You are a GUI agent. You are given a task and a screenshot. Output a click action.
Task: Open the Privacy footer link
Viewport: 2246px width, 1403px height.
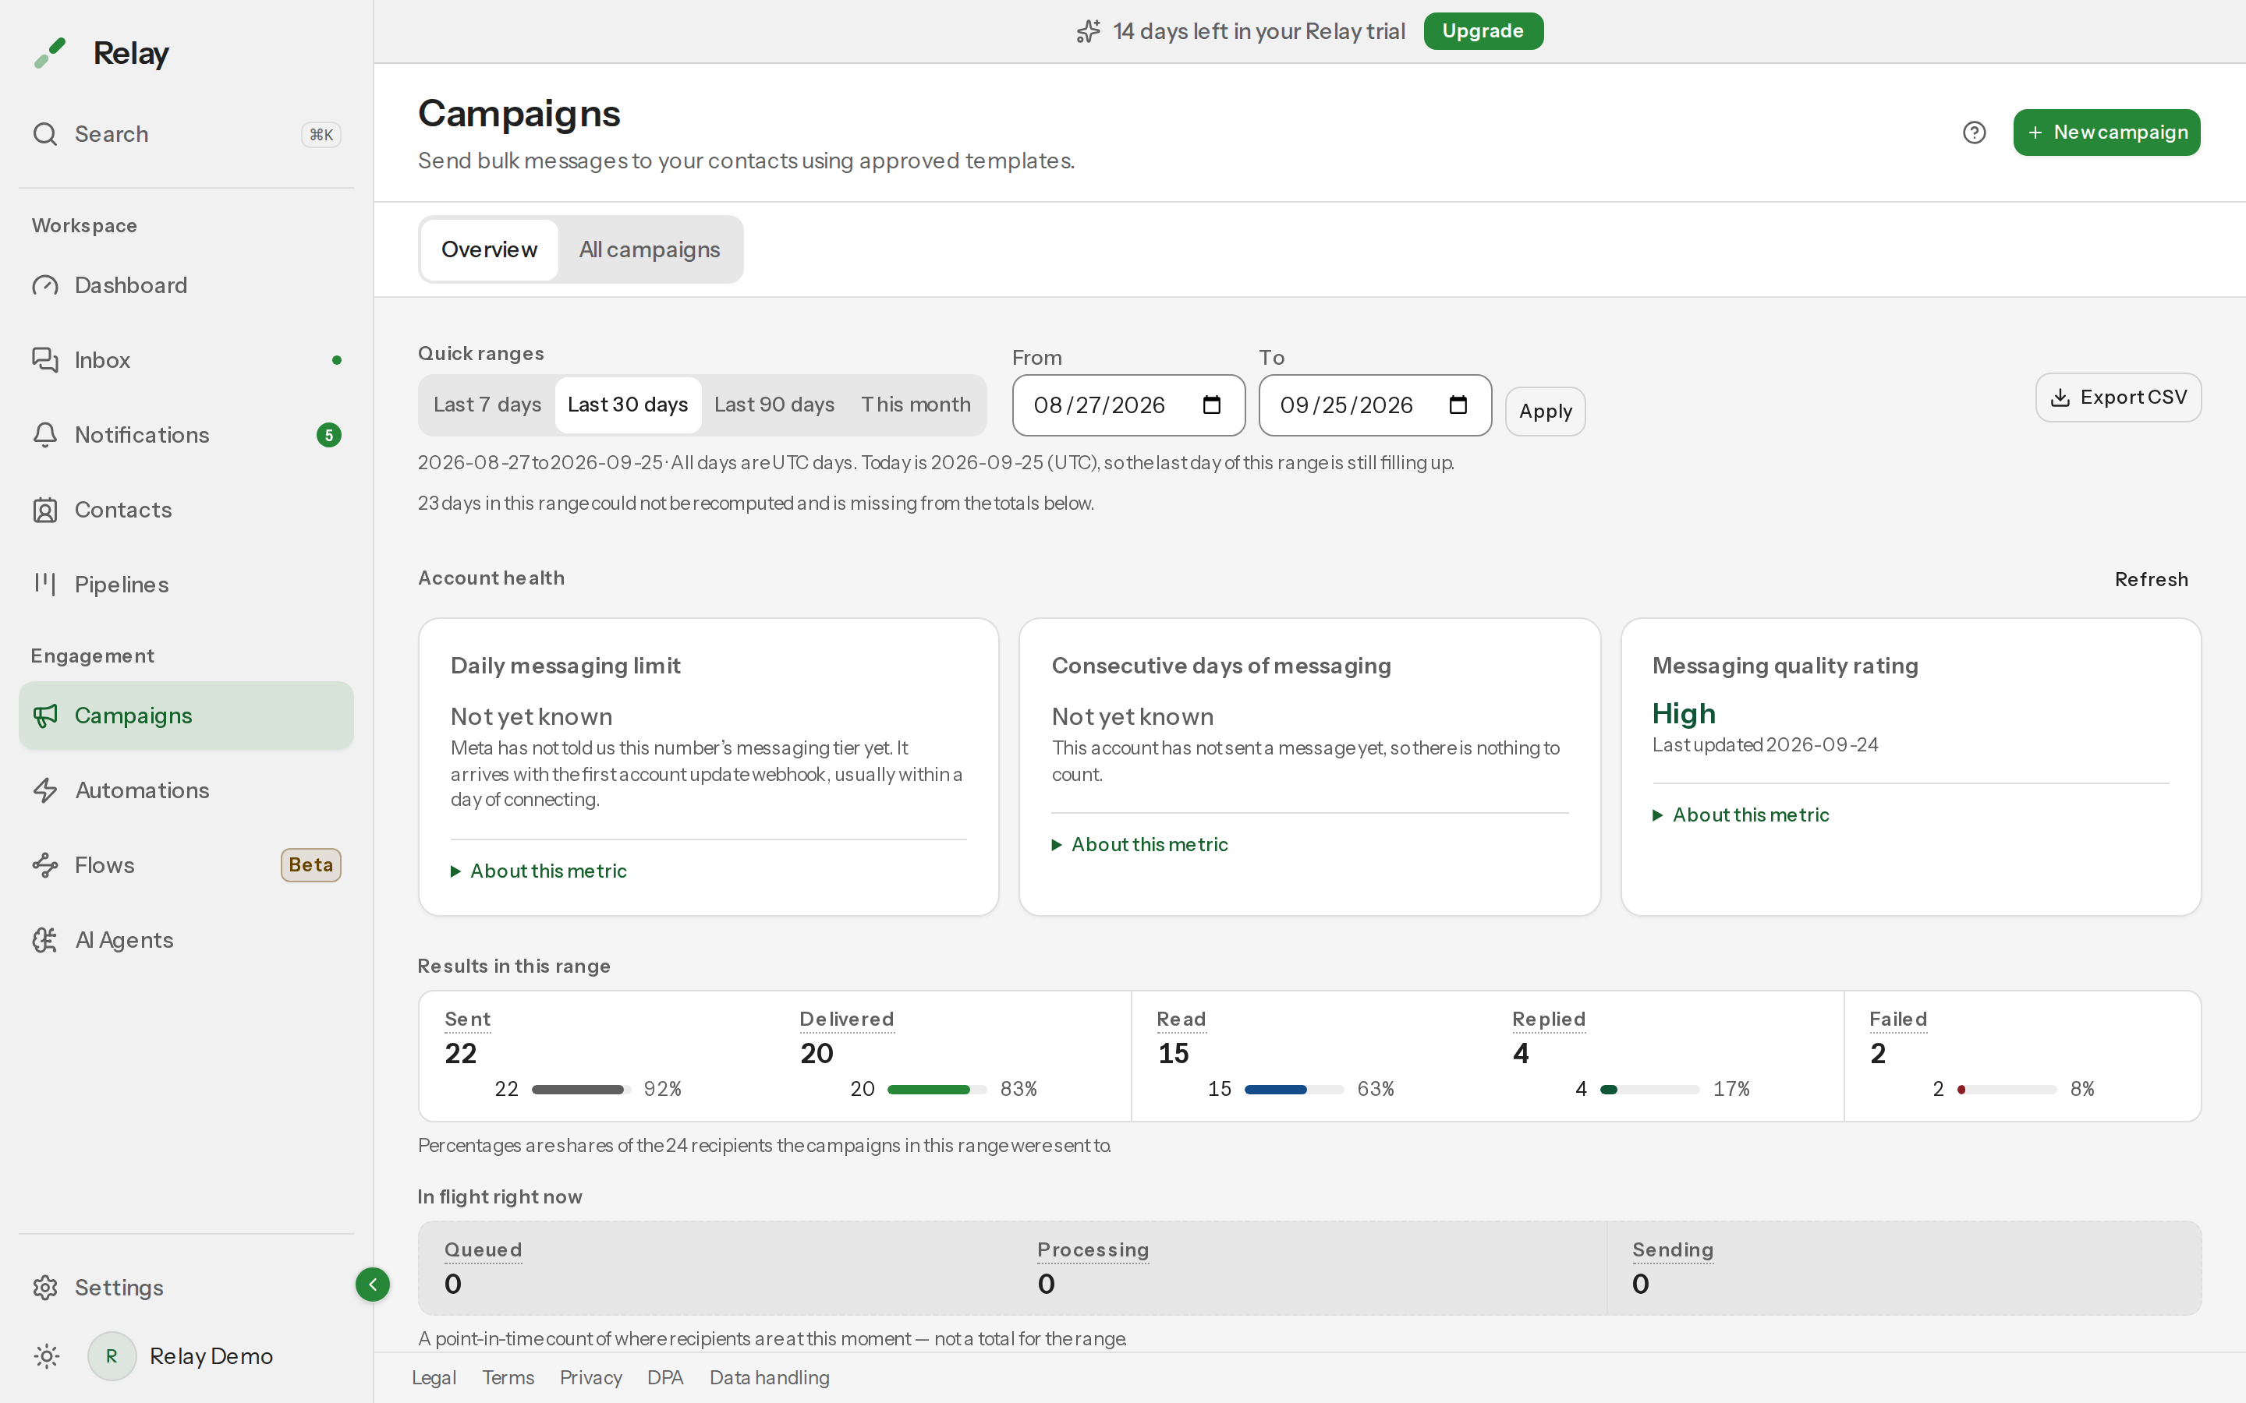(590, 1377)
